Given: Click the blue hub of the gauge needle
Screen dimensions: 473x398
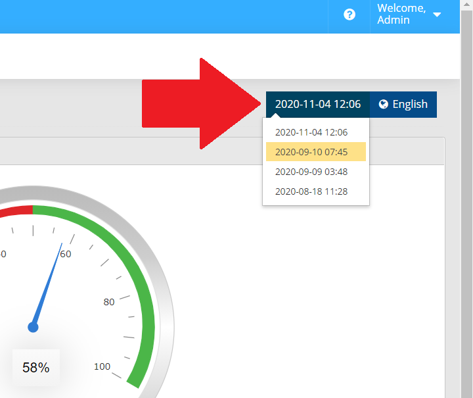Looking at the screenshot, I should [33, 327].
